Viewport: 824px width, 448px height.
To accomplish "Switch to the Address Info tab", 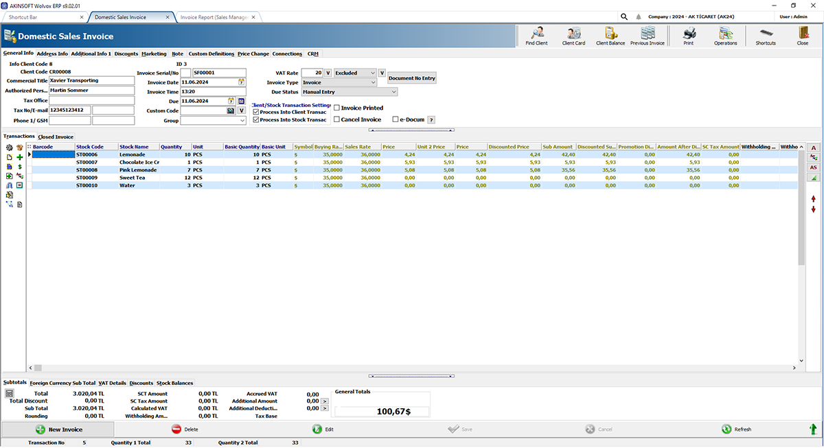I will (52, 54).
